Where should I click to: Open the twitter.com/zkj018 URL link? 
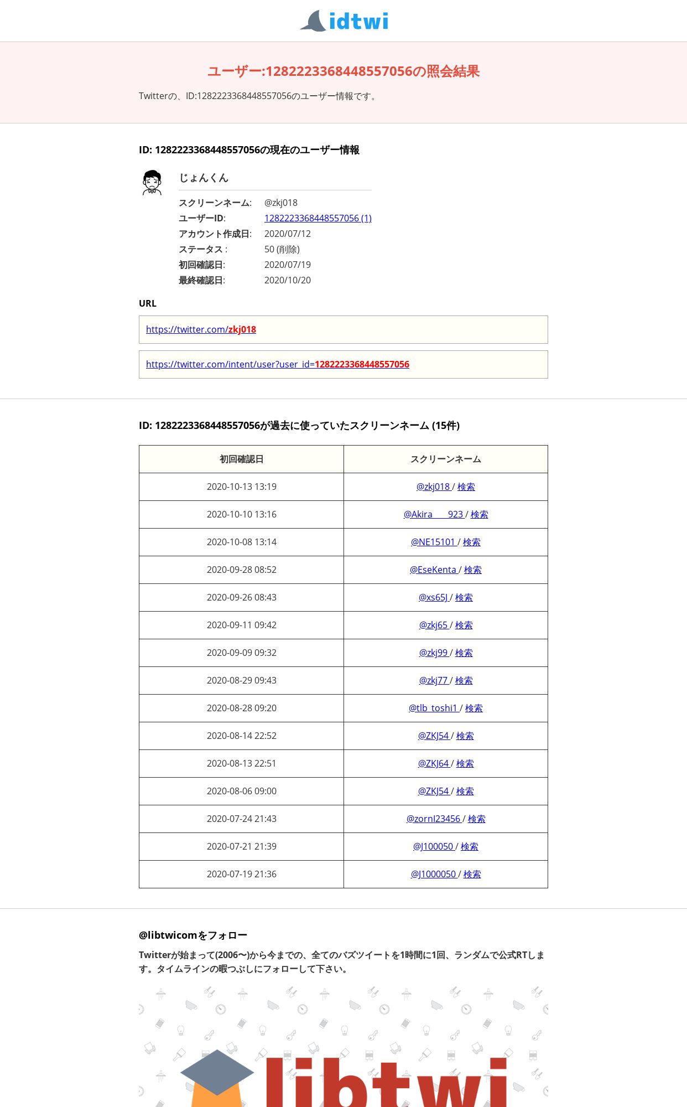coord(201,329)
